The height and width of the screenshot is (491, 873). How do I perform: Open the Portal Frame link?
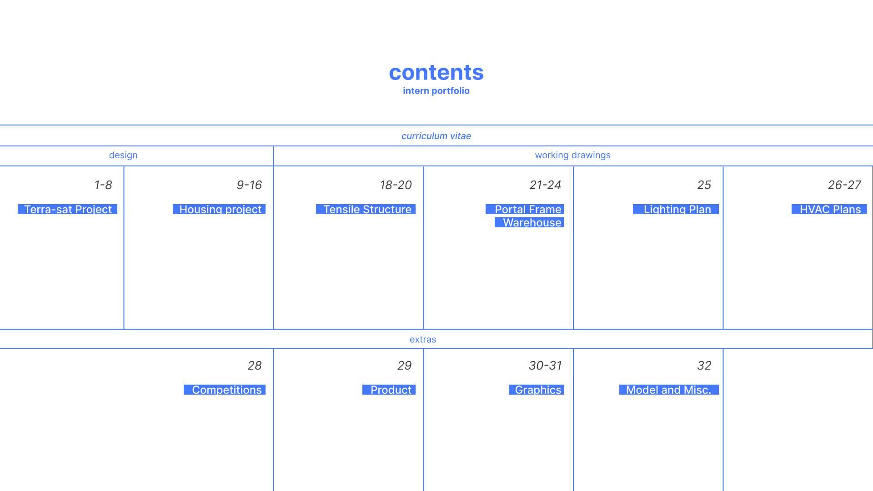click(526, 209)
